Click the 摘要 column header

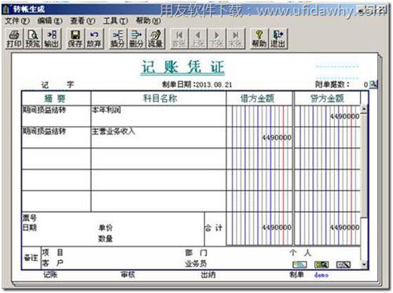tap(56, 98)
